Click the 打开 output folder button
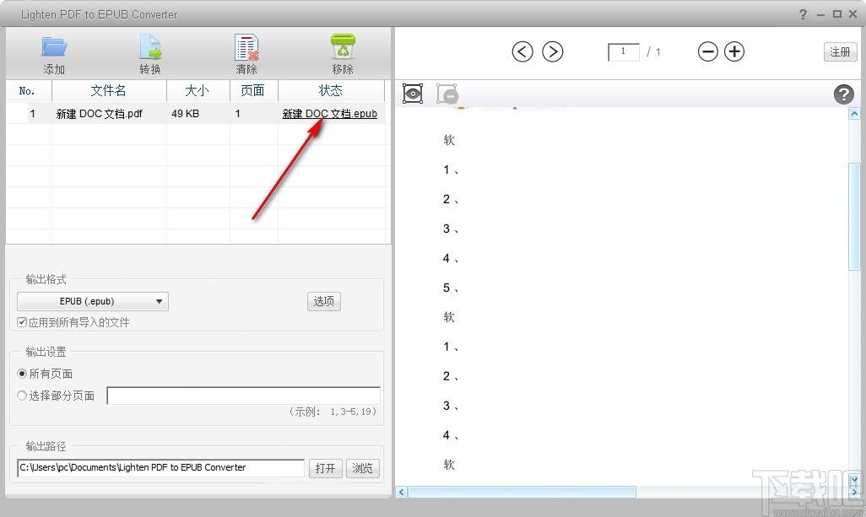866x517 pixels. tap(325, 468)
